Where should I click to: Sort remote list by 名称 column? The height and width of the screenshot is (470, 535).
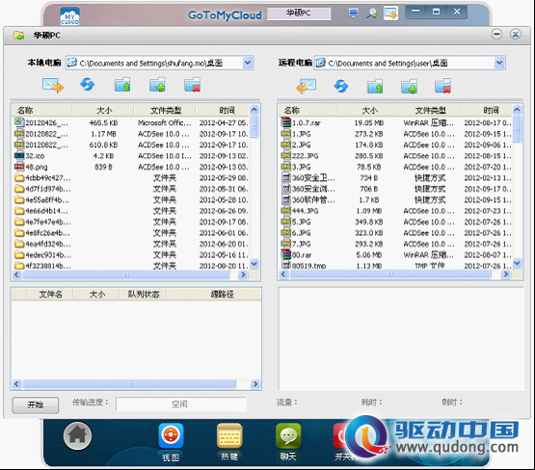click(308, 110)
